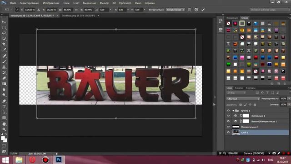Image resolution: width=291 pixels, height=164 pixels.
Task: Hide the Группа 1 layer group
Action: (228, 110)
